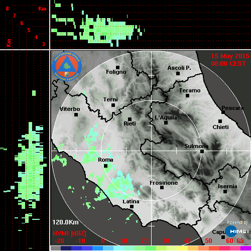Click the Teramo label

[190, 90]
